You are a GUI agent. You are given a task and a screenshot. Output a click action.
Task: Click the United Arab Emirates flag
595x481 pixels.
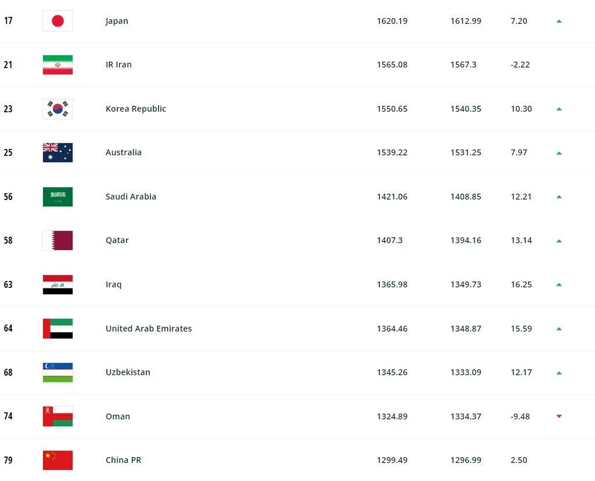click(x=58, y=329)
